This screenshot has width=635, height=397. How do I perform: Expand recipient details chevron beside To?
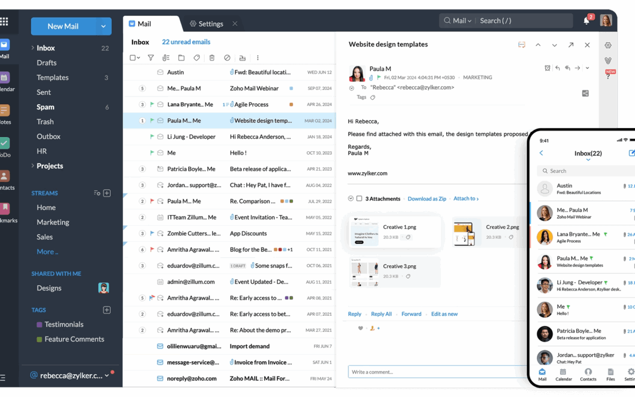352,88
